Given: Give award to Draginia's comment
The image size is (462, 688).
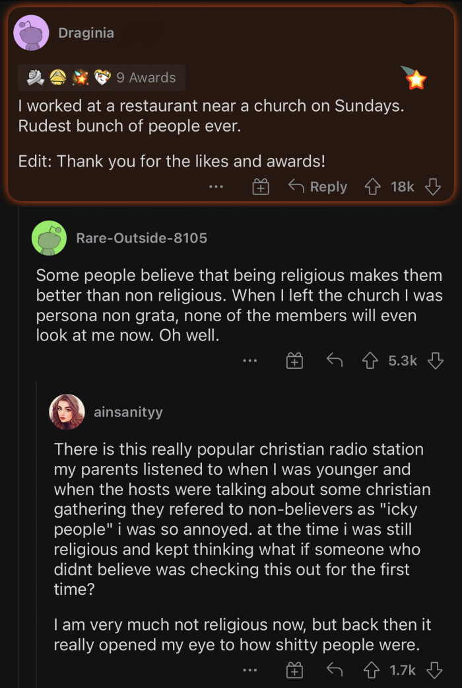Looking at the screenshot, I should (261, 188).
